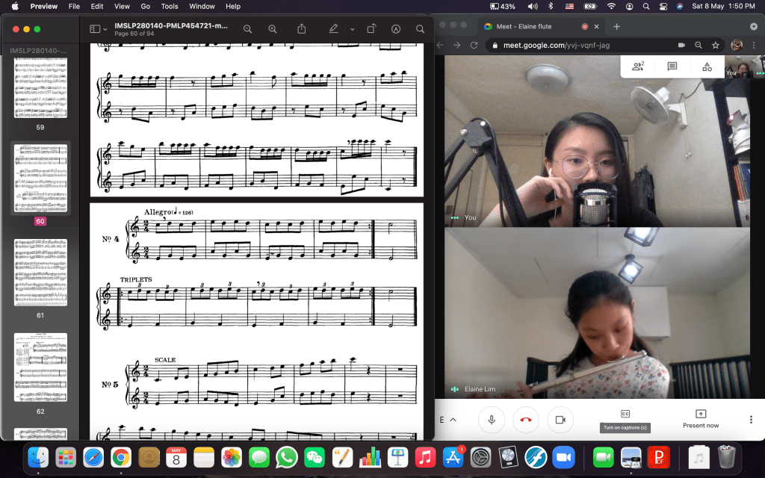Open the Meet activities panel
765x478 pixels.
click(707, 66)
